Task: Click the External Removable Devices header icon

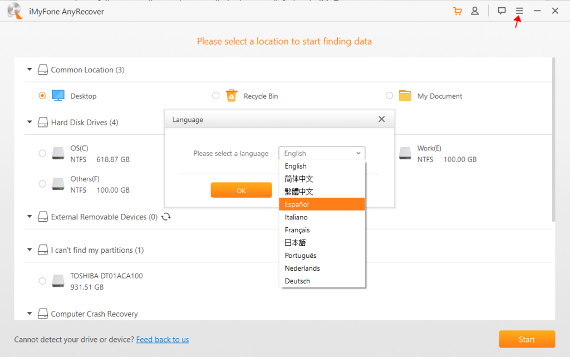Action: tap(43, 217)
